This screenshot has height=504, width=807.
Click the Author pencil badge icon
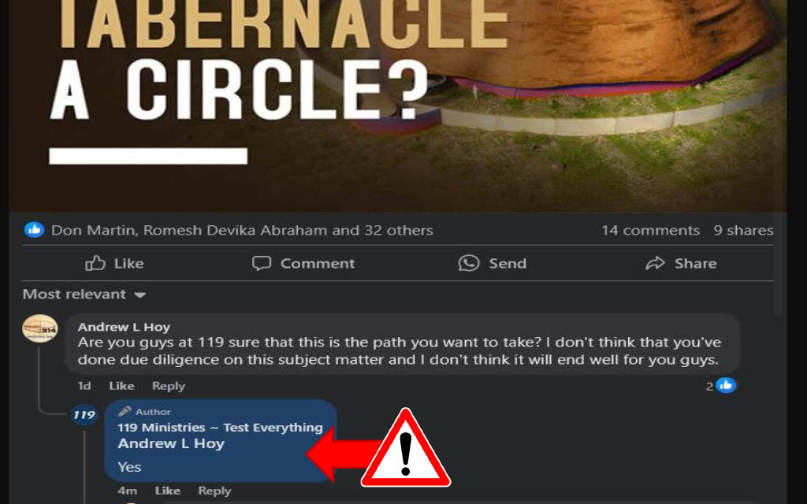pyautogui.click(x=124, y=411)
